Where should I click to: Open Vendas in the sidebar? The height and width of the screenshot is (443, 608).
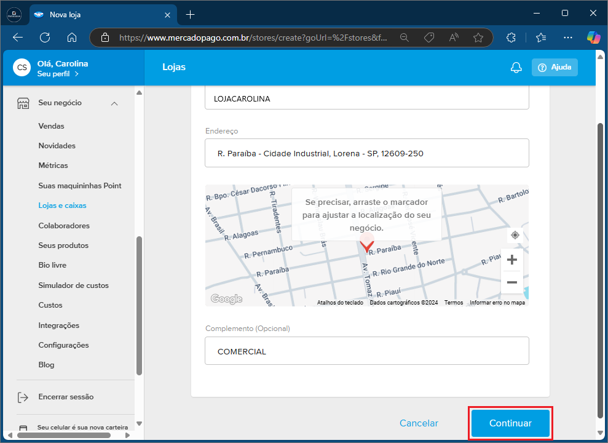pyautogui.click(x=51, y=126)
